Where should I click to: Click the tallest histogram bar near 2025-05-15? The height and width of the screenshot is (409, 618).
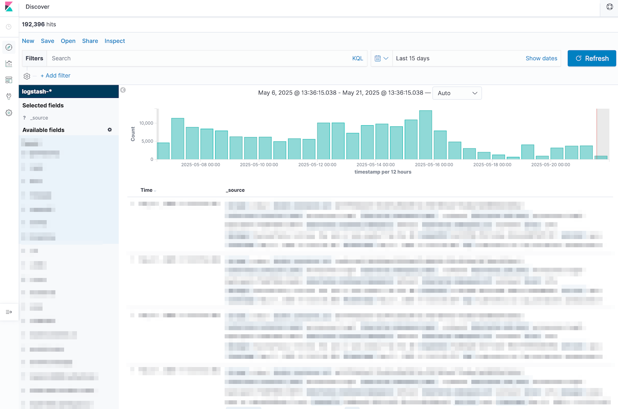click(x=426, y=135)
